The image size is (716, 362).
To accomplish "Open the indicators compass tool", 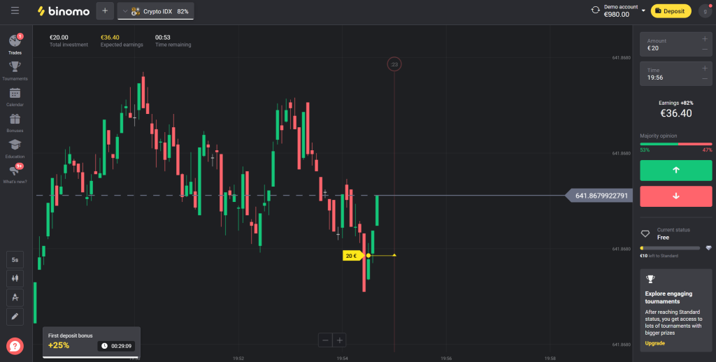I will coord(15,297).
